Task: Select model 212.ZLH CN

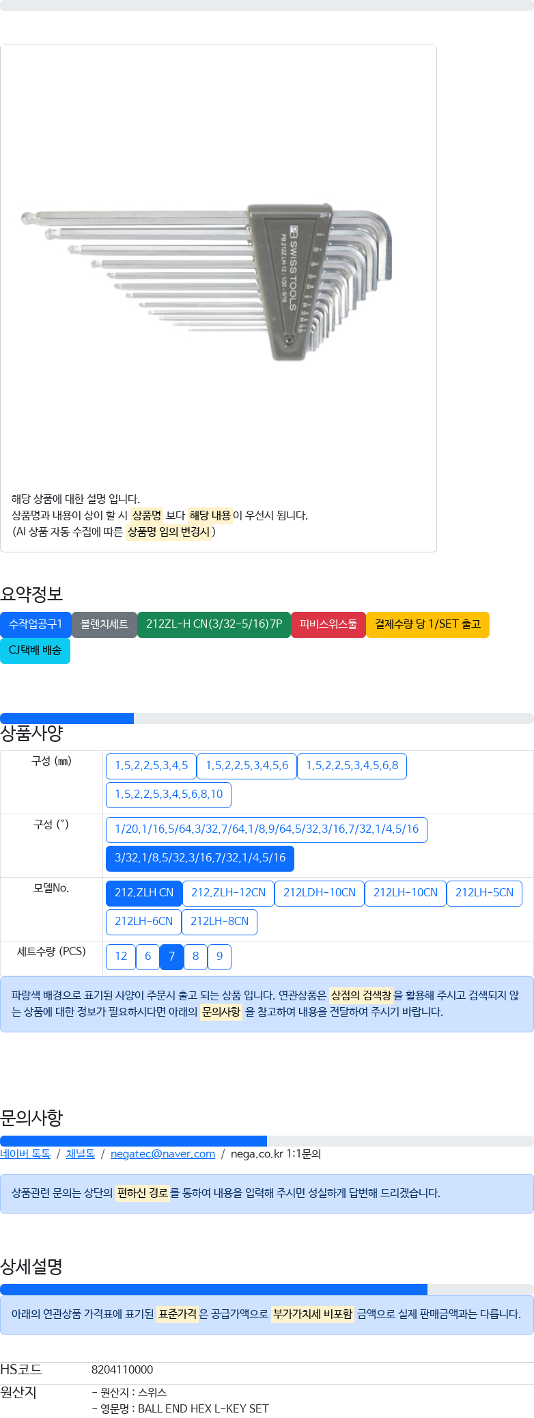Action: coord(143,893)
